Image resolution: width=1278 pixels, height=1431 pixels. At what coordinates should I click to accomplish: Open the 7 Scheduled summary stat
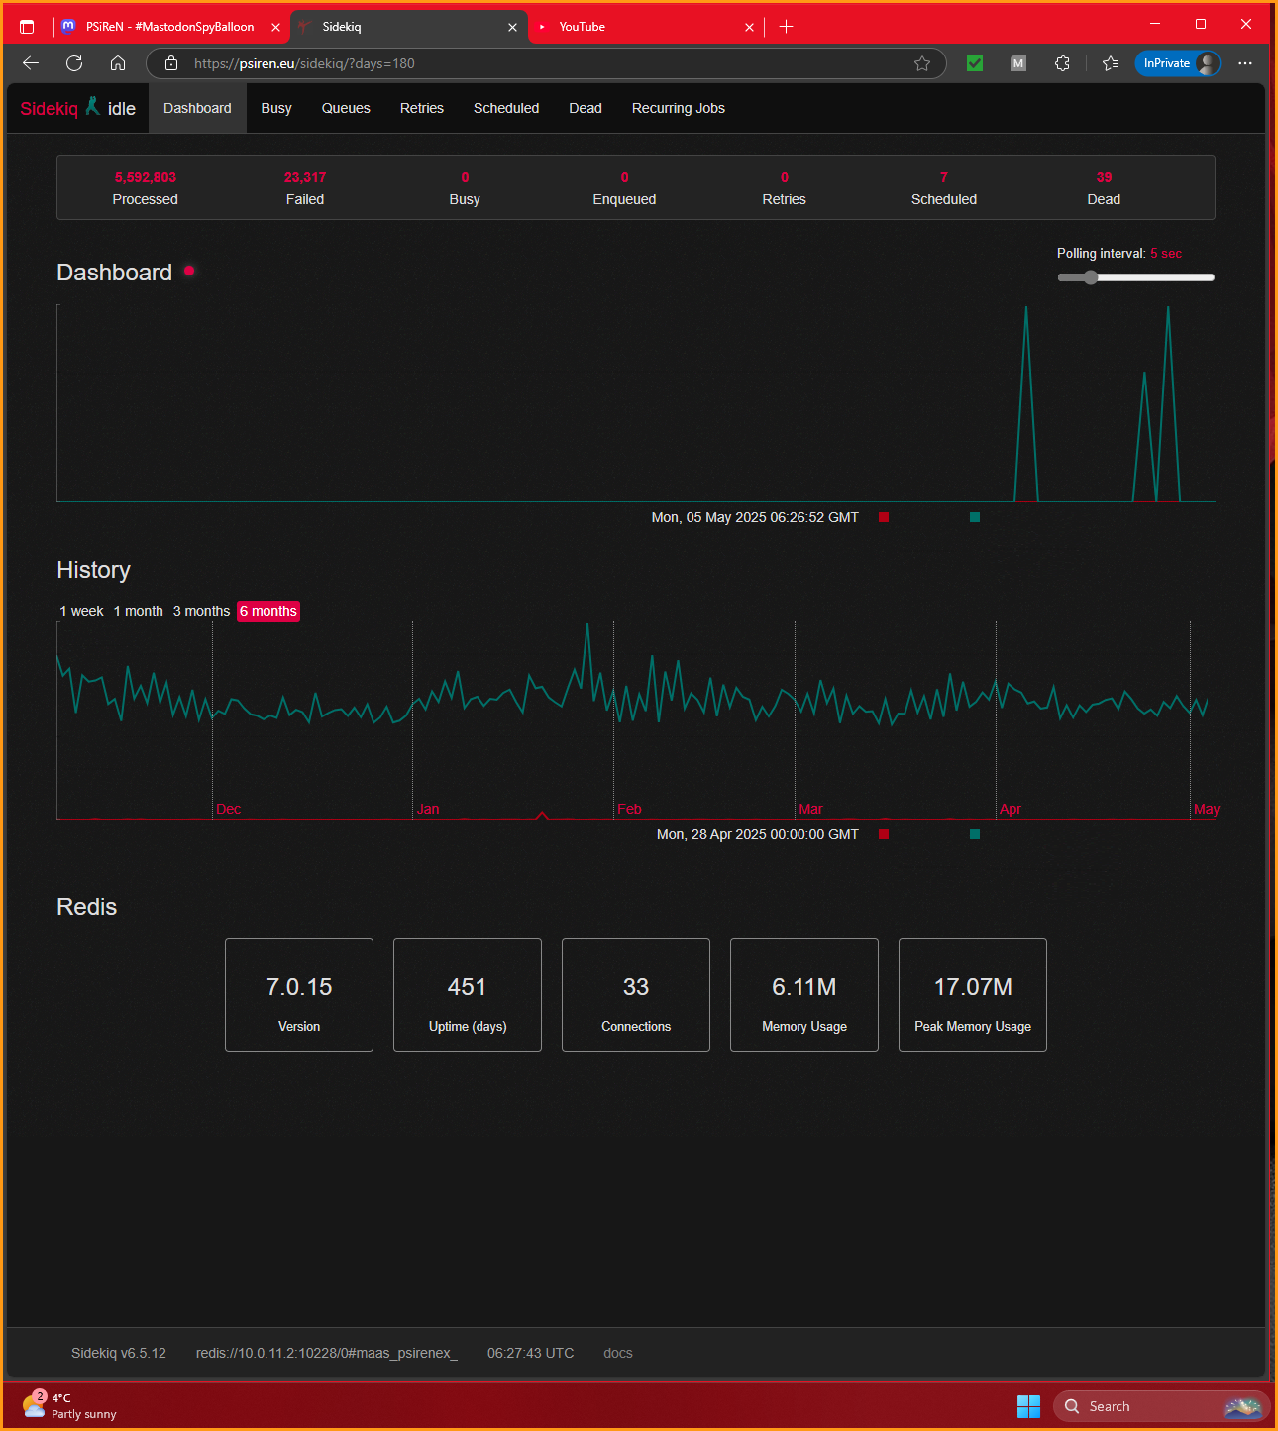(944, 188)
